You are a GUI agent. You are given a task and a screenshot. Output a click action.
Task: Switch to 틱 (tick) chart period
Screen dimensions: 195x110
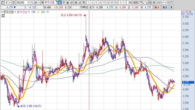(x=84, y=2)
